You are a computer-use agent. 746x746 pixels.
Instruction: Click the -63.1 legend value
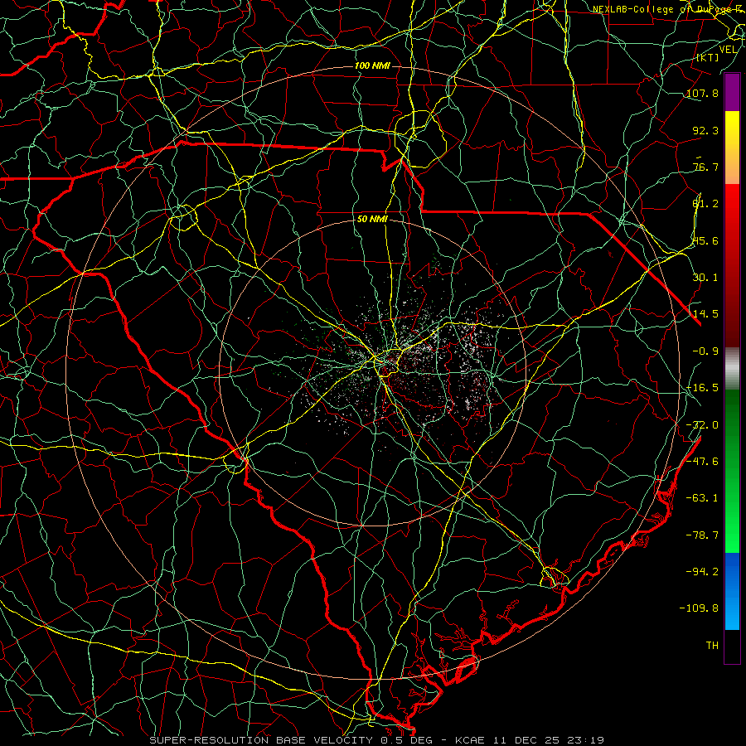[702, 498]
